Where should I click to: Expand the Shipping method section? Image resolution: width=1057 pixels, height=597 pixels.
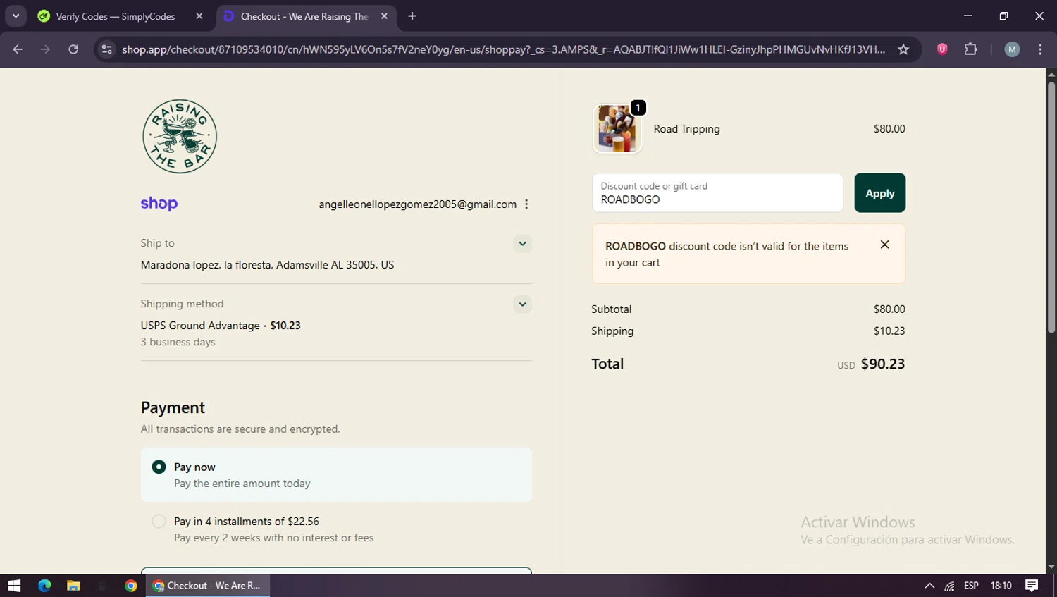[522, 304]
